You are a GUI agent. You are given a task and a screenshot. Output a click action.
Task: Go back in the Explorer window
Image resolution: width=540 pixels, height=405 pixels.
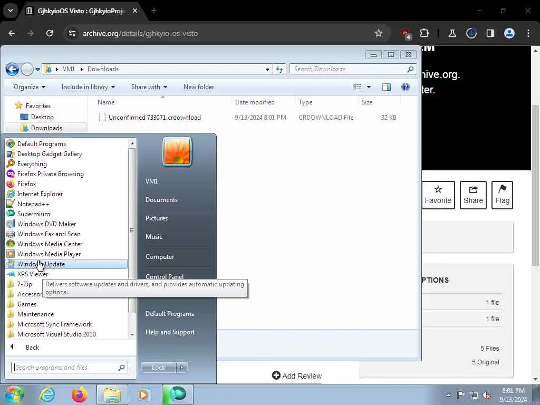[x=12, y=69]
